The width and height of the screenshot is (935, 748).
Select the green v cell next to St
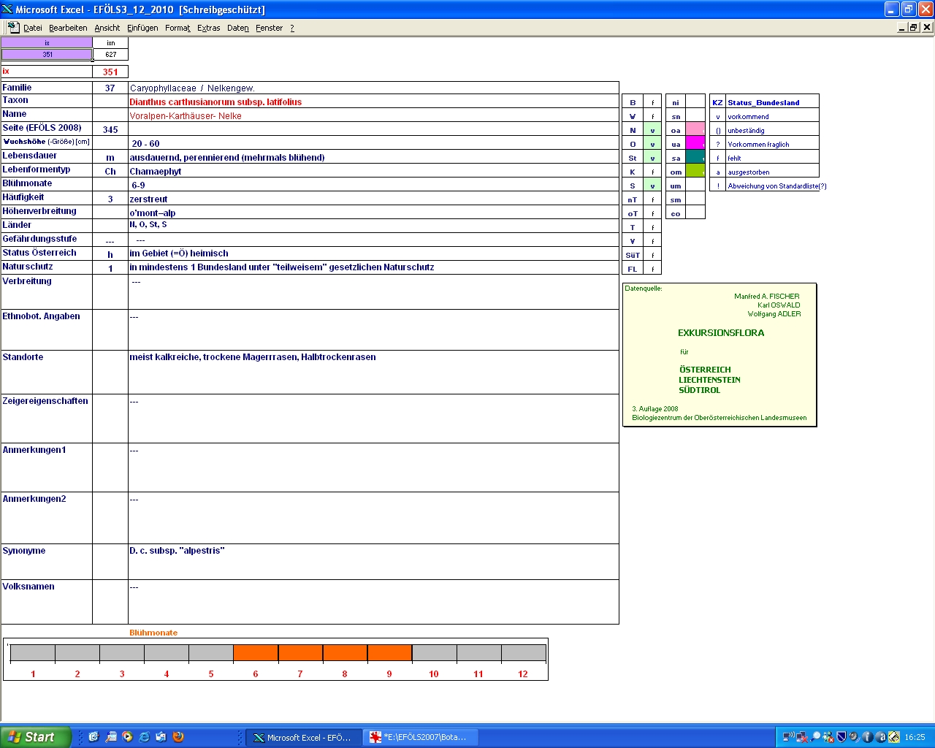click(652, 157)
